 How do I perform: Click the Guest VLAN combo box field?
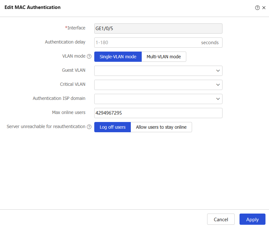(x=158, y=71)
